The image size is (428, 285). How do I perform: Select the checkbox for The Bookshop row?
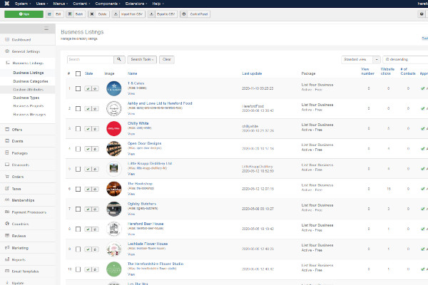[x=78, y=189]
